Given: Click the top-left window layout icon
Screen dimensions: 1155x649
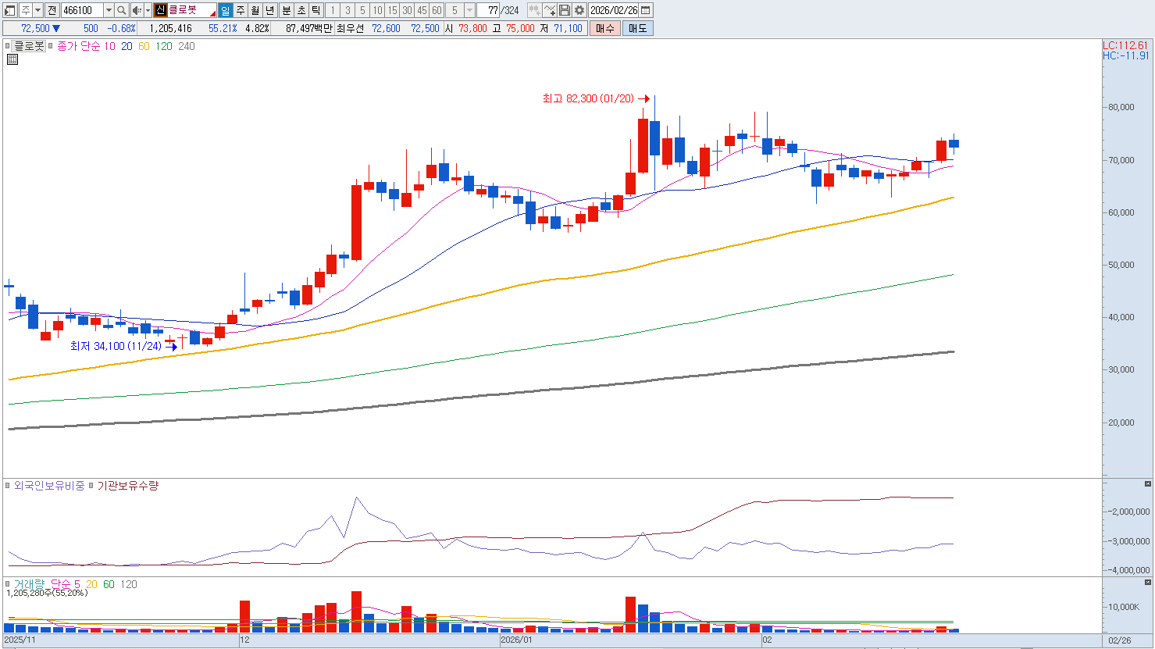Looking at the screenshot, I should pos(10,10).
